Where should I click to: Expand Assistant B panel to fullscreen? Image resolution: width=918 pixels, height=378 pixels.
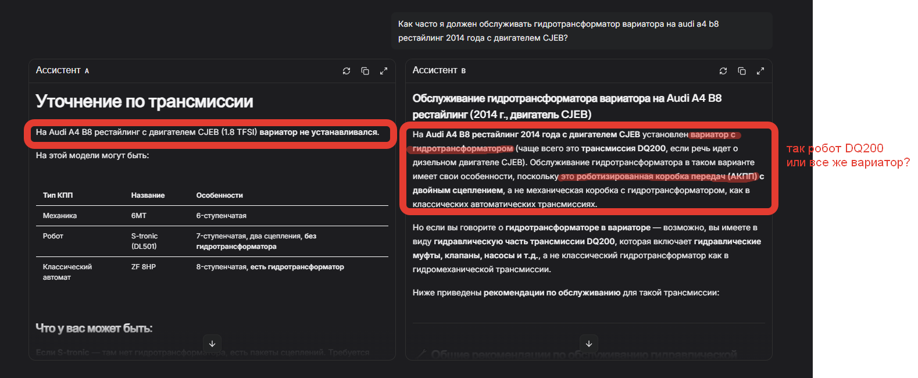pyautogui.click(x=760, y=71)
